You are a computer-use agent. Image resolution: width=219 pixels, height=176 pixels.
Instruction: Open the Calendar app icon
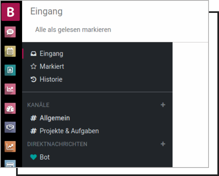pos(10,51)
